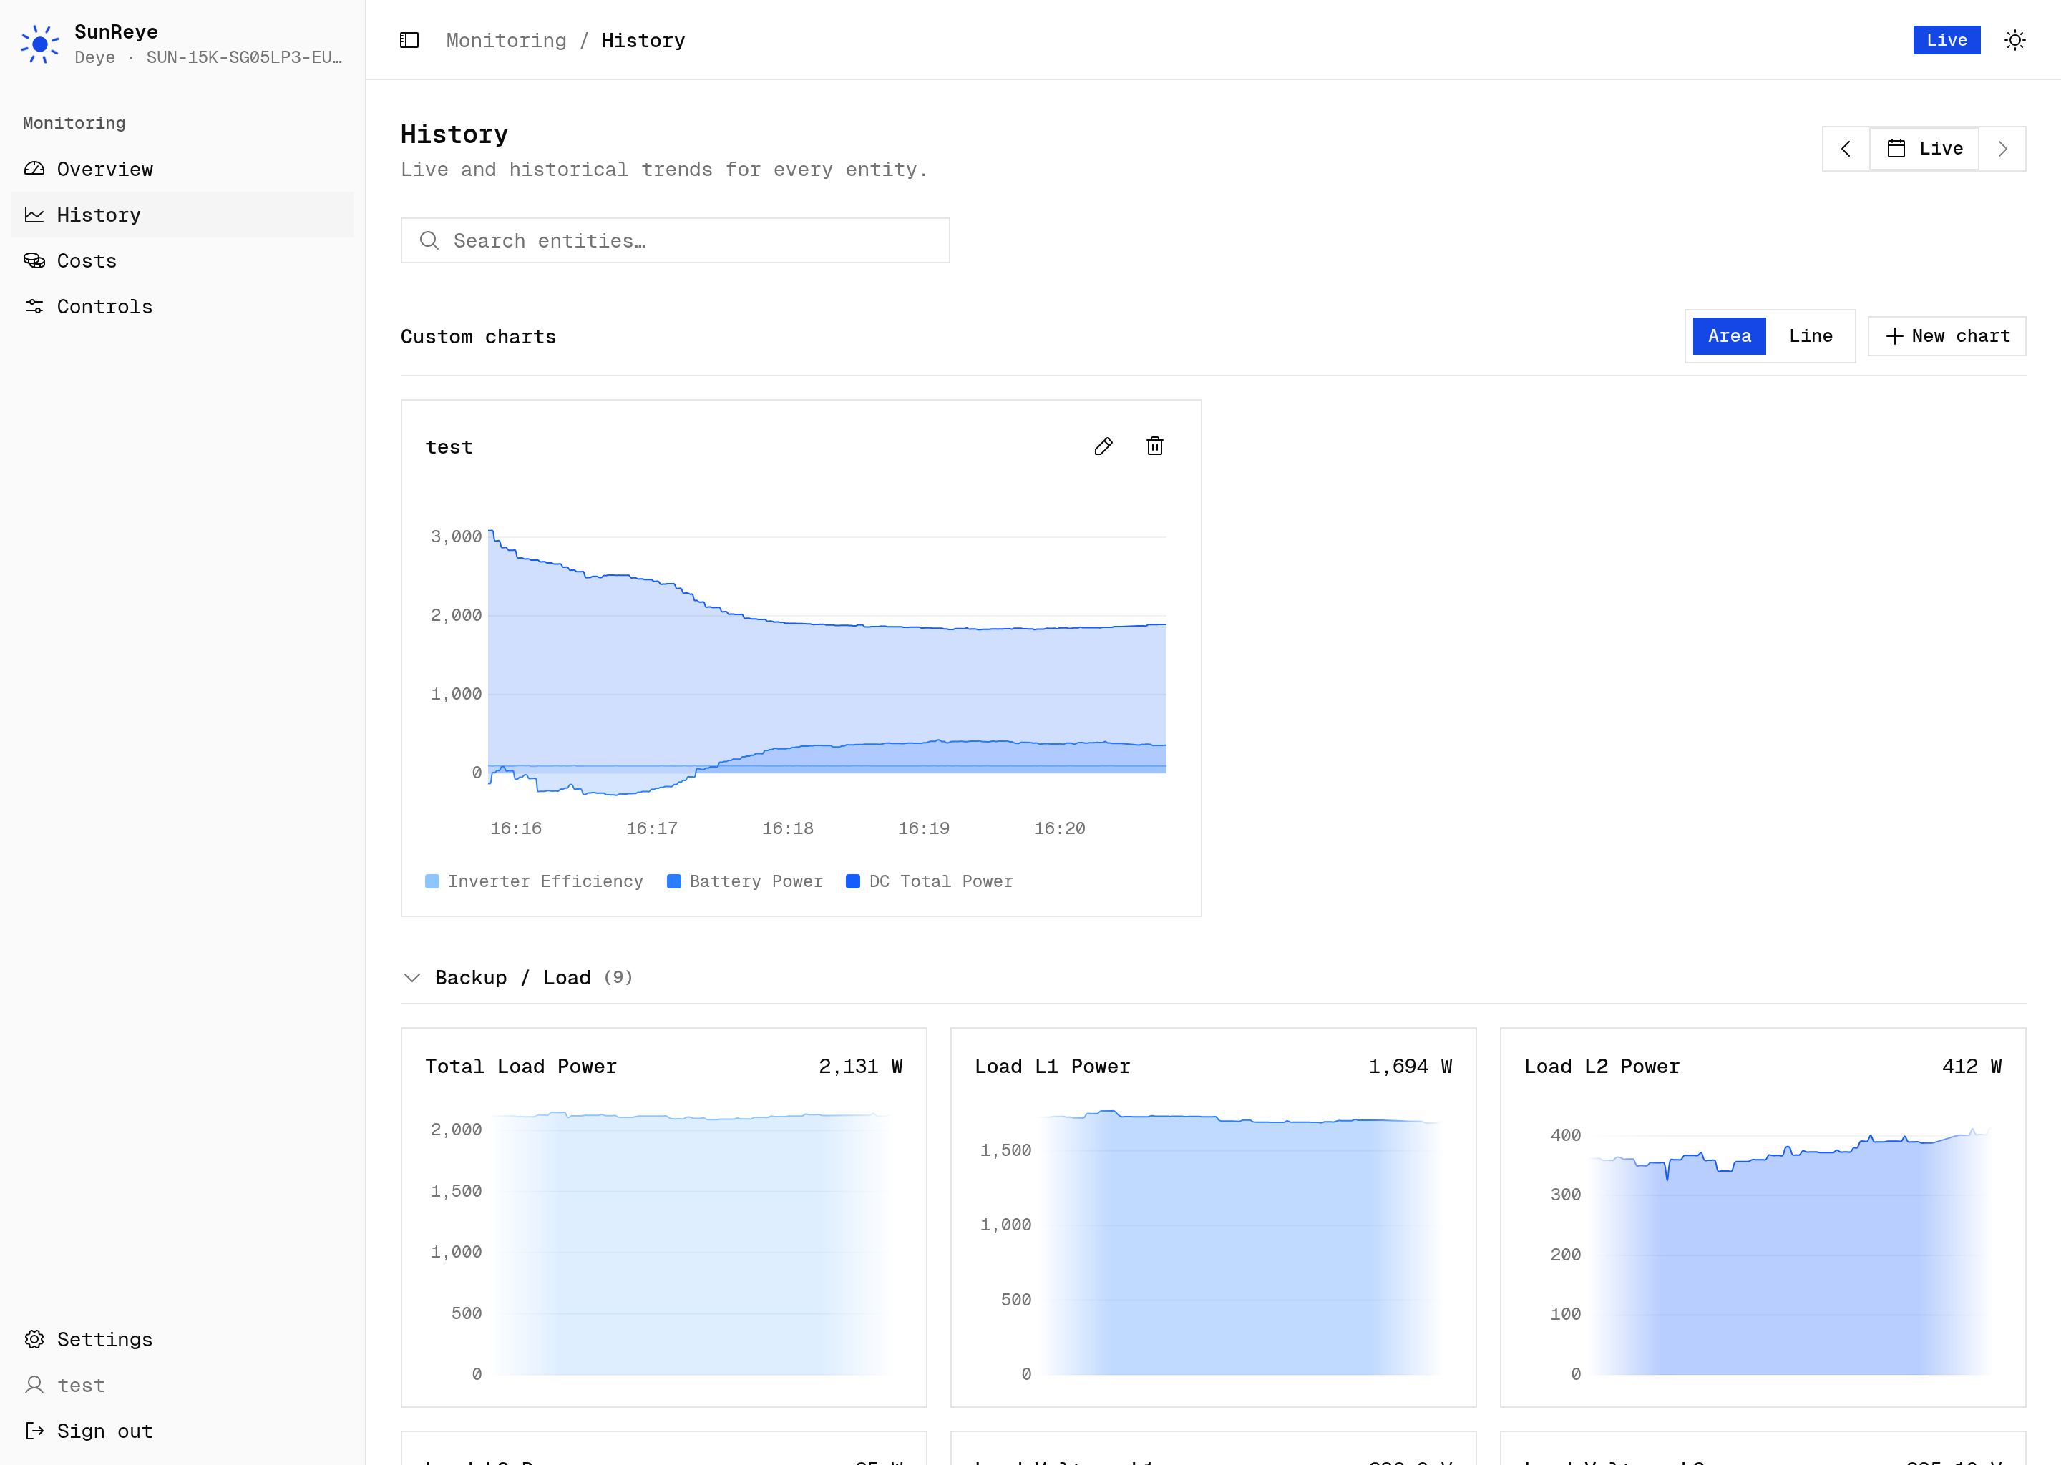This screenshot has width=2061, height=1465.
Task: Open the Total Load Power chart card
Action: point(664,1217)
